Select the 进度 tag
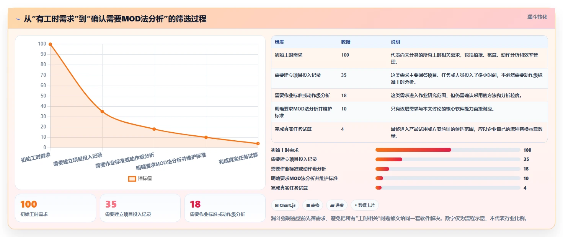Screen dimensions: 563x237 [x=337, y=205]
